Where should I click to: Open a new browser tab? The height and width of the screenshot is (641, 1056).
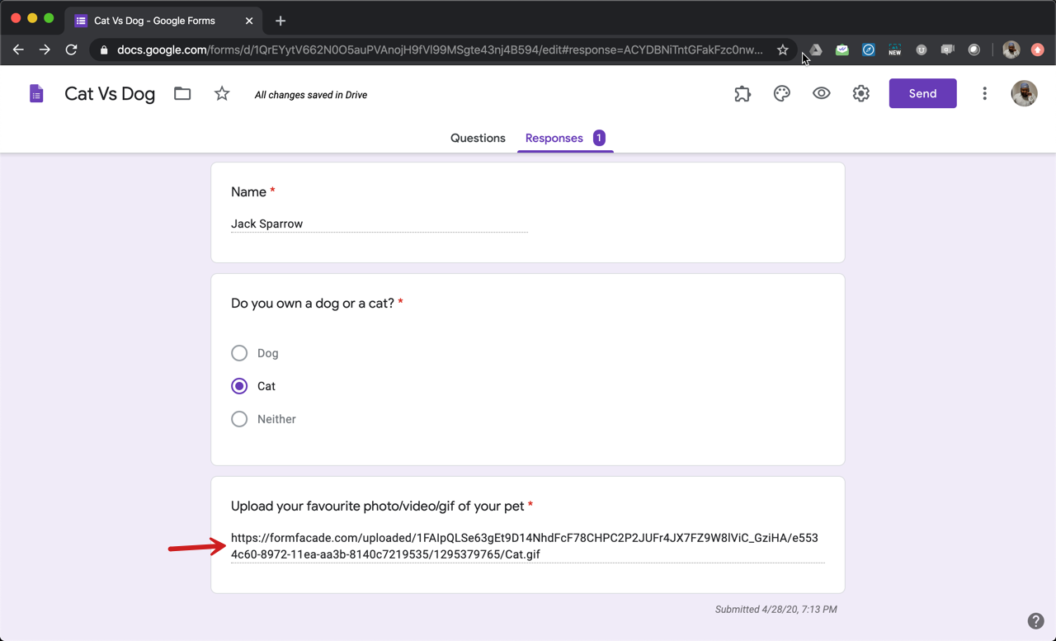tap(280, 21)
